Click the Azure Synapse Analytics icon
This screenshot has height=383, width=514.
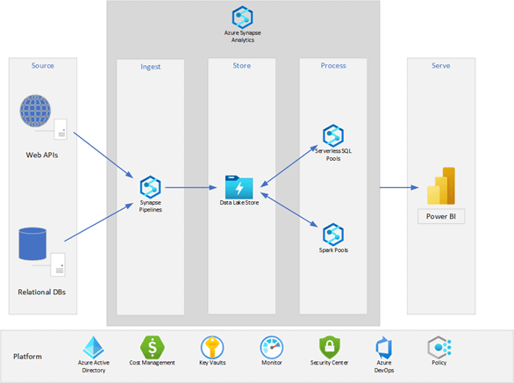(242, 17)
